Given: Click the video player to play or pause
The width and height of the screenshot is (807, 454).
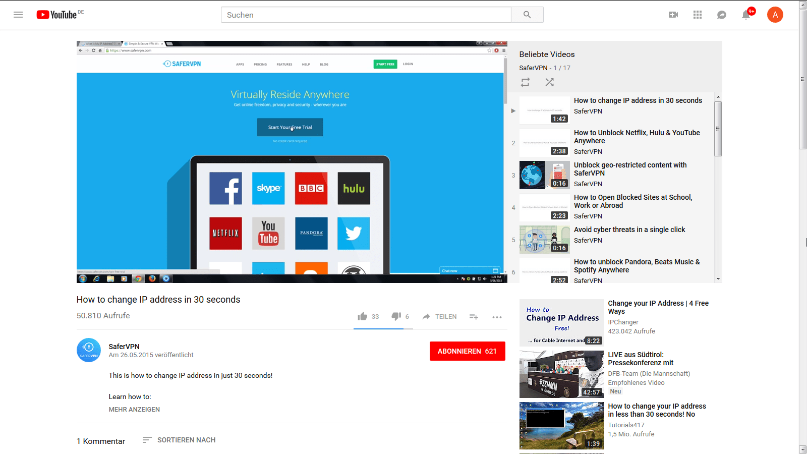Looking at the screenshot, I should 292,161.
